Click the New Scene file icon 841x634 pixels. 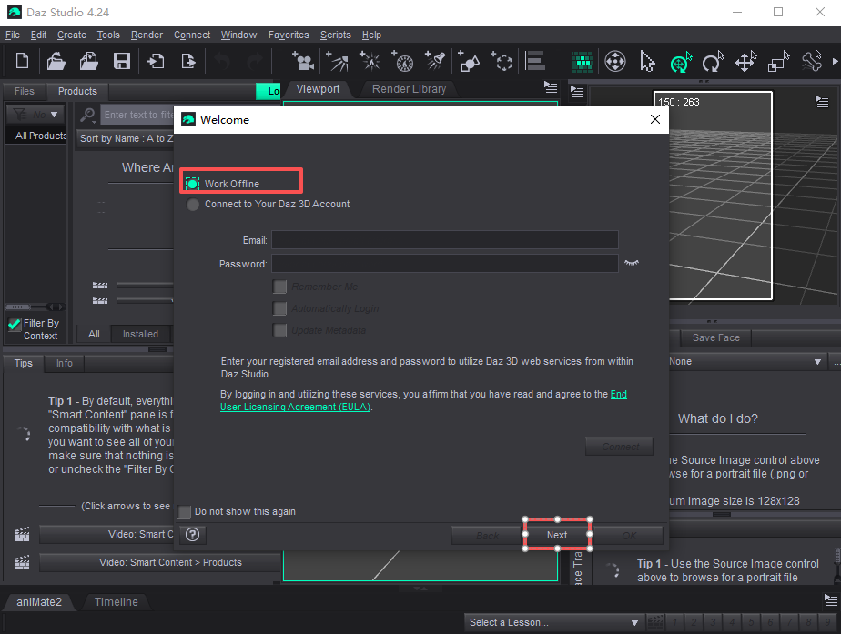click(x=23, y=62)
